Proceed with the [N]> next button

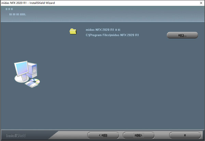[x=138, y=135]
